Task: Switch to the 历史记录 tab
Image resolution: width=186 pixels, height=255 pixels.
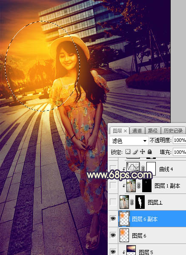Action: [x=173, y=131]
